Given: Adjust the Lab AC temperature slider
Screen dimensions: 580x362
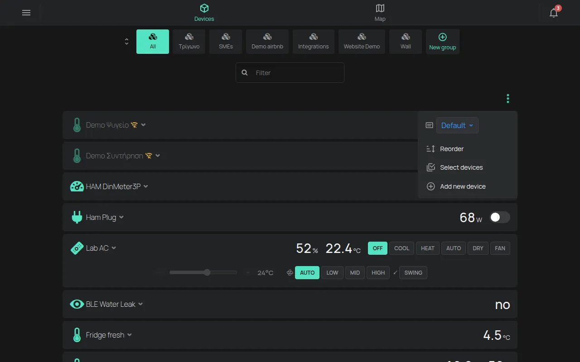Looking at the screenshot, I should [203, 272].
